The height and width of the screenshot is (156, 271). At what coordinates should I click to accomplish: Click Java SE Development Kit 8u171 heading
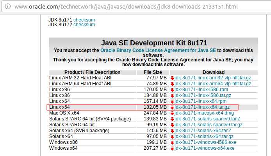pyautogui.click(x=154, y=43)
